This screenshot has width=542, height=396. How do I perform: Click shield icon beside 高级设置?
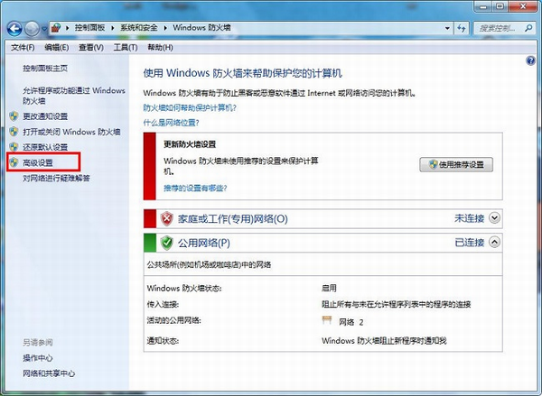14,162
